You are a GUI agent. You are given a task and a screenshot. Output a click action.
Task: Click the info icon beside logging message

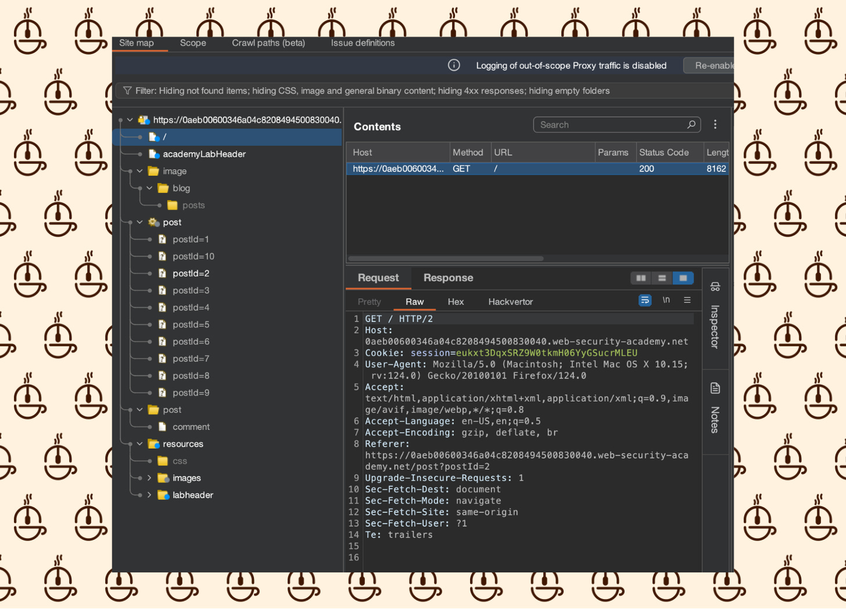coord(454,65)
